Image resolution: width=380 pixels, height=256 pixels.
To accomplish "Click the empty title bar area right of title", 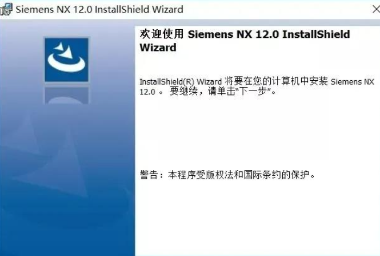I will tap(276, 10).
